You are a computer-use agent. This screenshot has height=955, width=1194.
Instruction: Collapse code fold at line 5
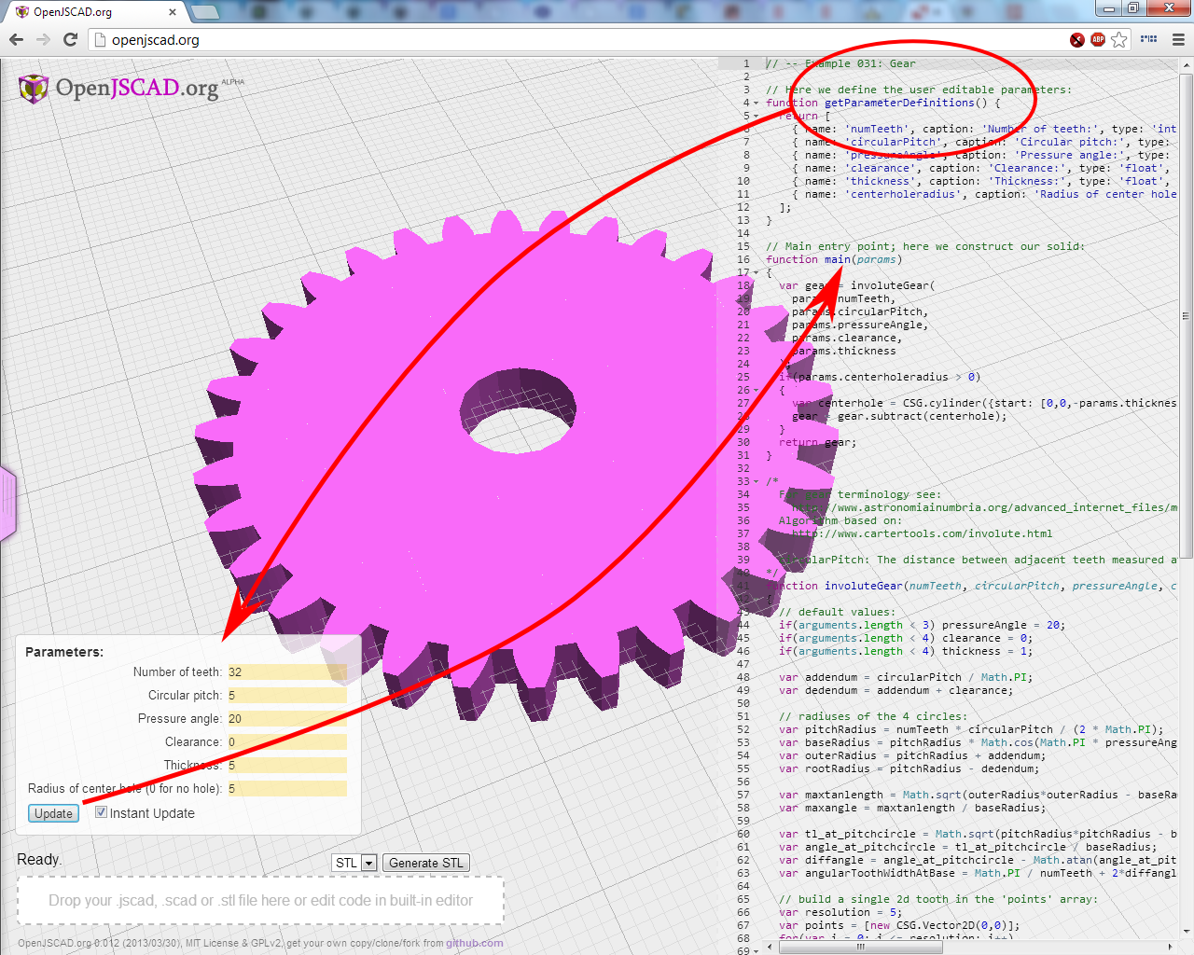[x=756, y=117]
